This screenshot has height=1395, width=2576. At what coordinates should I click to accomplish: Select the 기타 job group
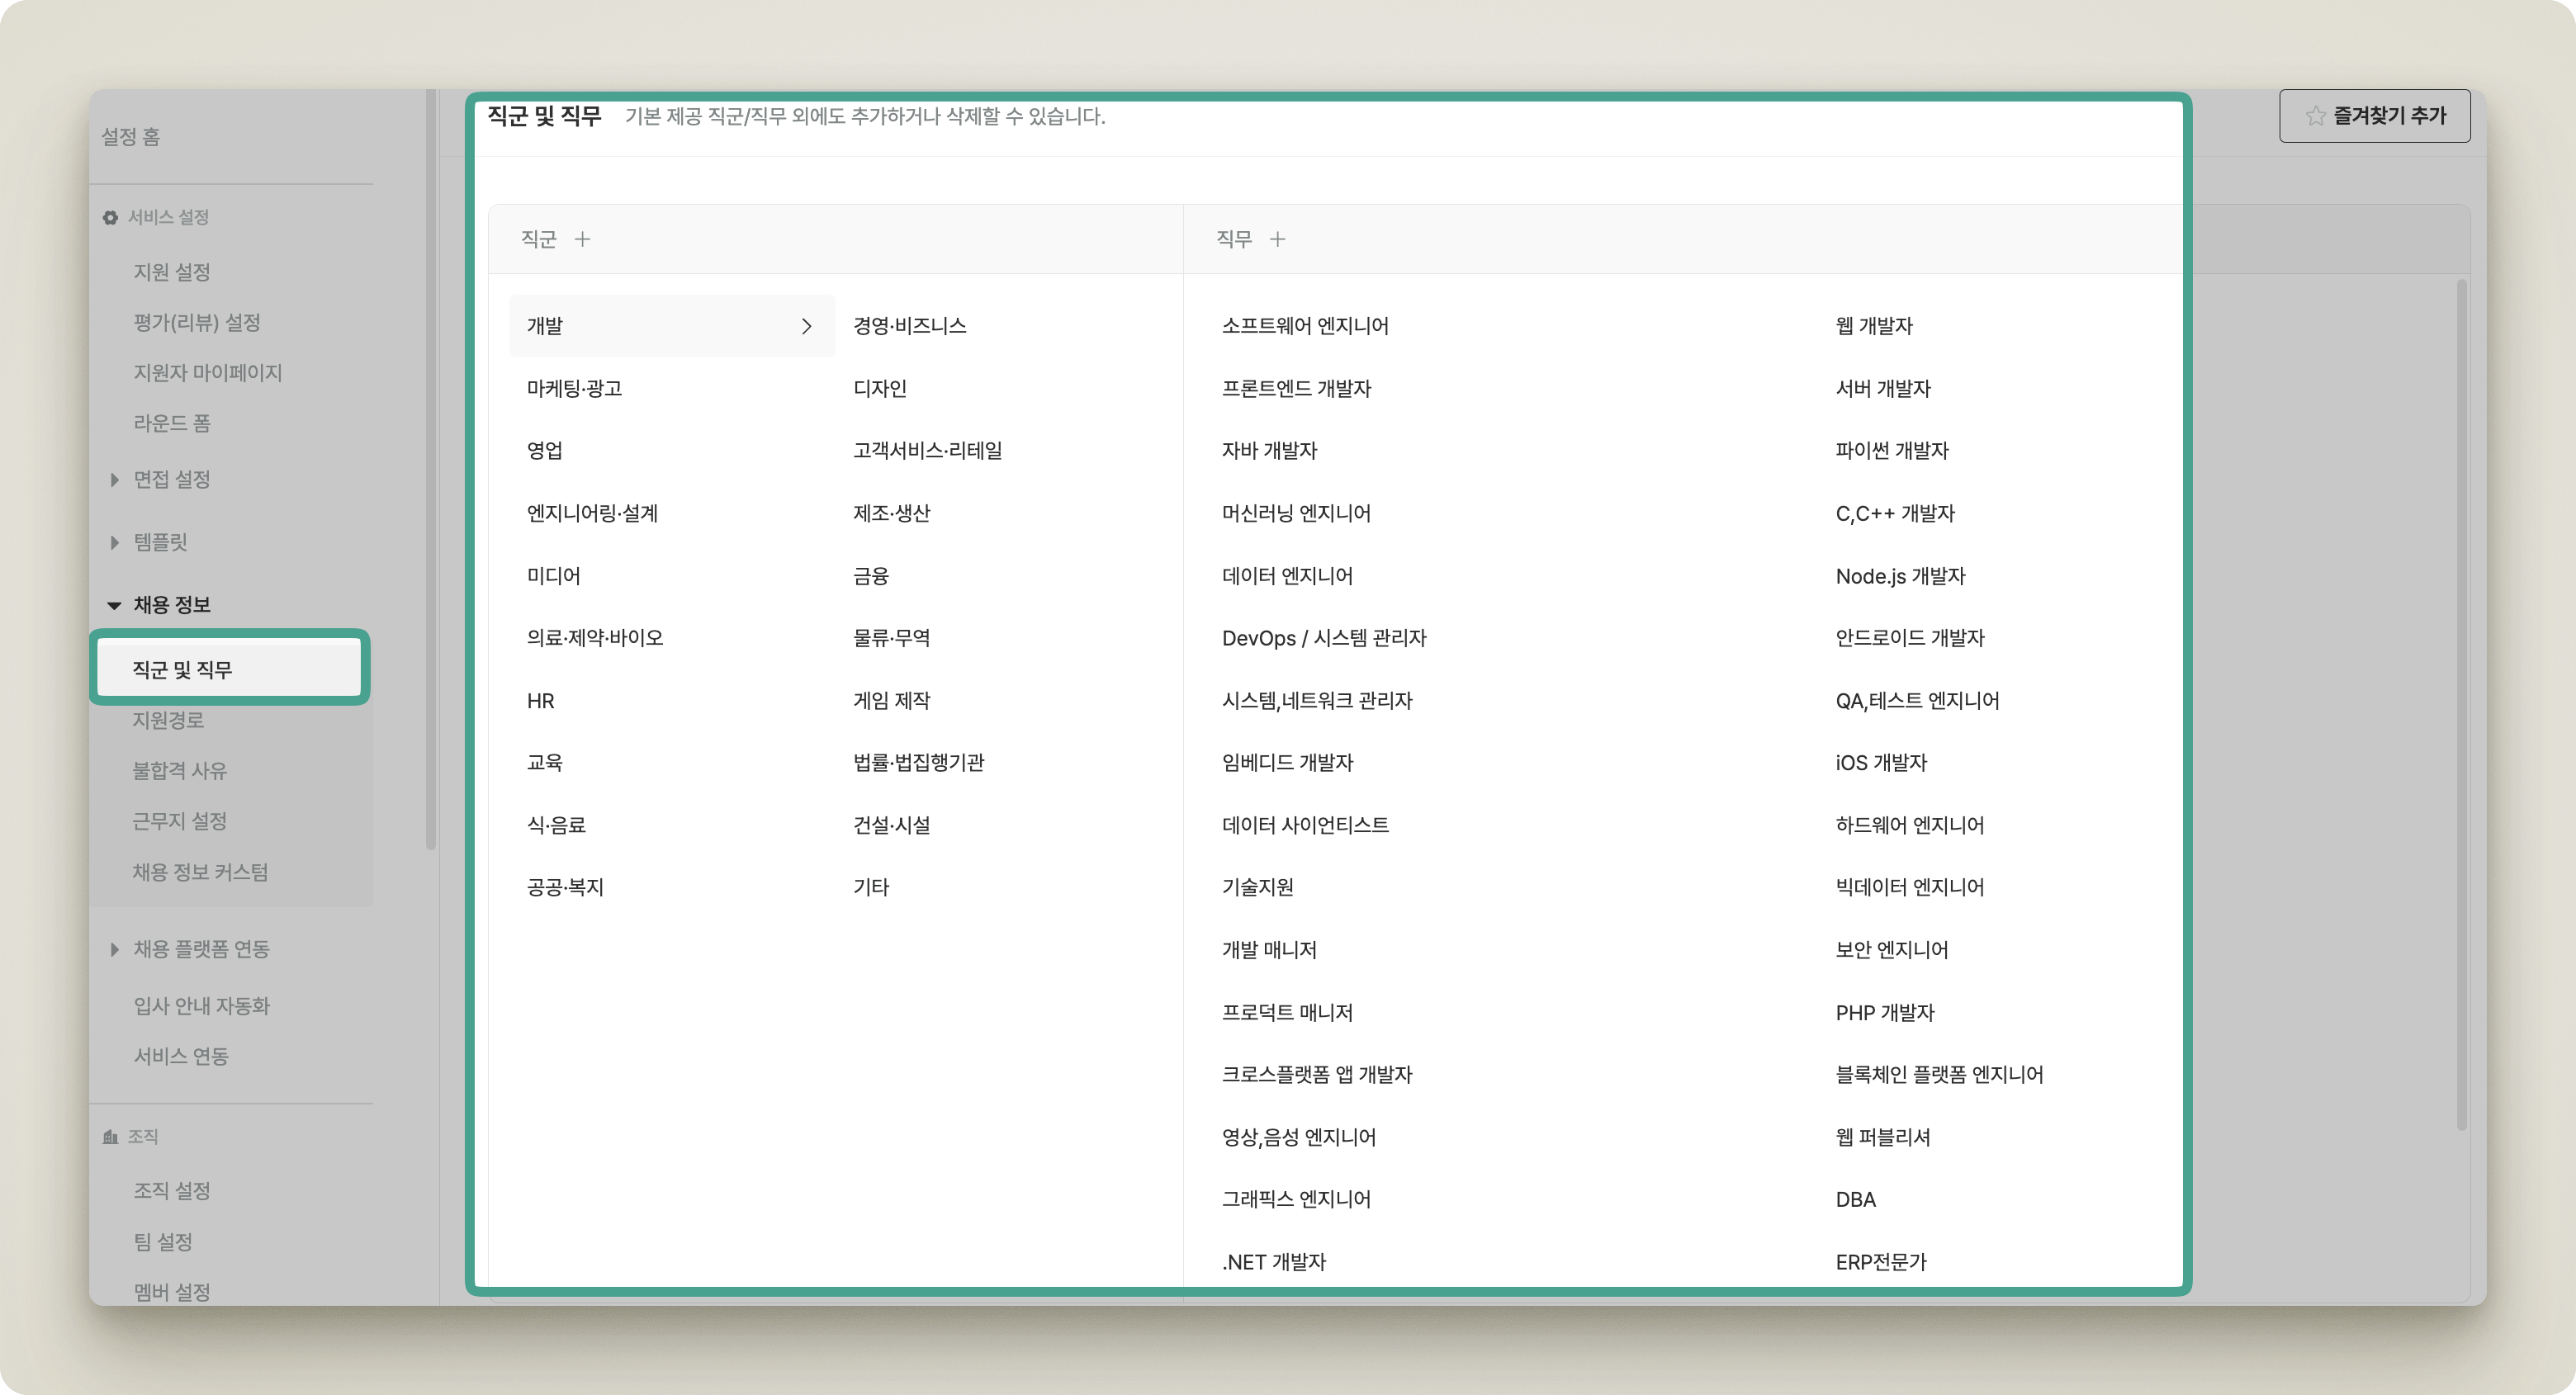click(870, 888)
